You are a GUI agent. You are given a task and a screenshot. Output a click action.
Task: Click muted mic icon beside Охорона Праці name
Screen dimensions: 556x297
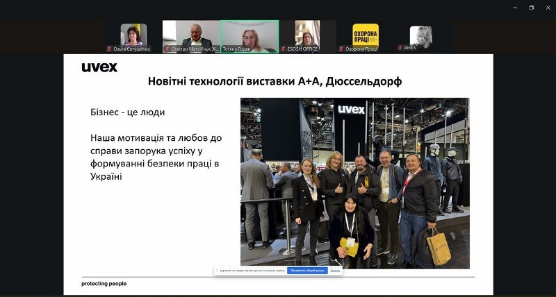pos(341,49)
